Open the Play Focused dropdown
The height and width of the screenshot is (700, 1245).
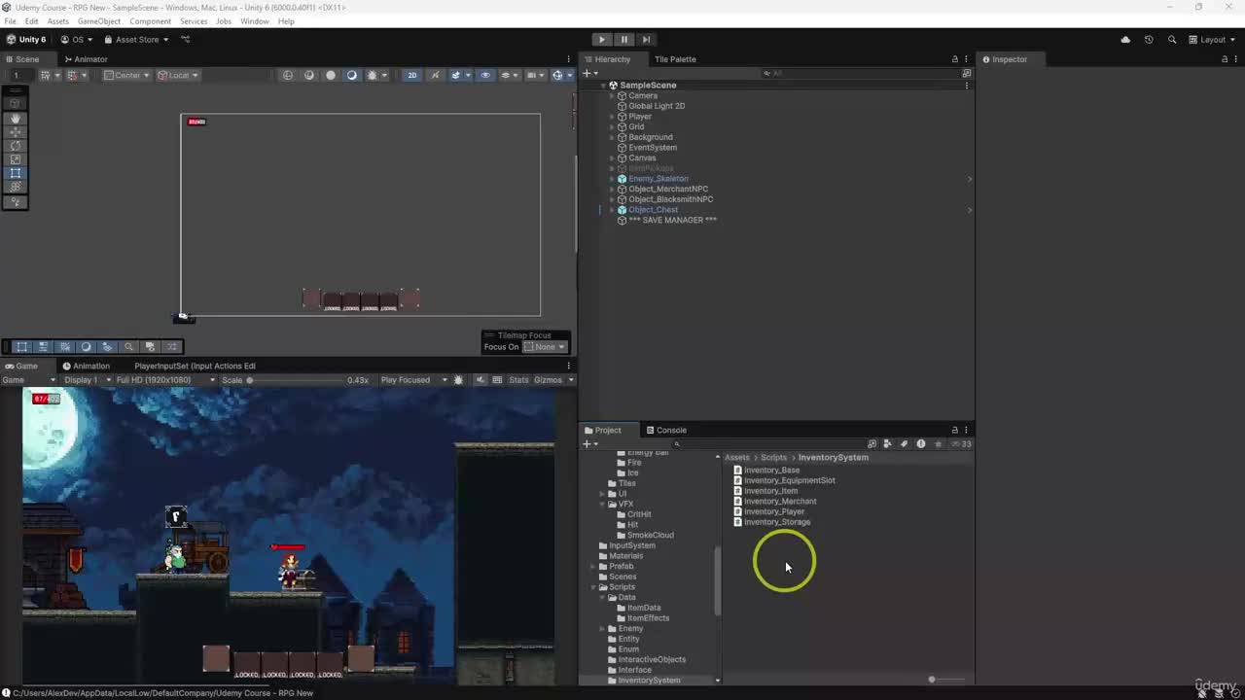point(413,380)
